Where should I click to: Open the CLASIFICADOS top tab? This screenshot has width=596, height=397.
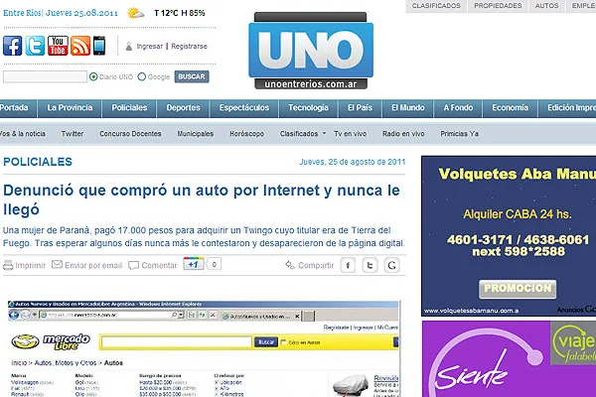436,6
